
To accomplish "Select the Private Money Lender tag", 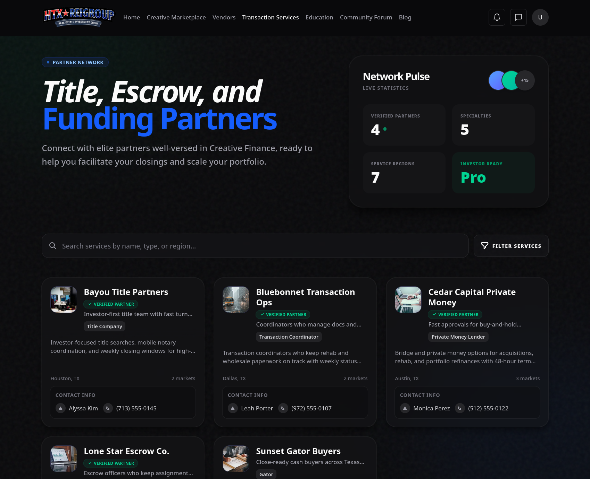I will coord(458,337).
